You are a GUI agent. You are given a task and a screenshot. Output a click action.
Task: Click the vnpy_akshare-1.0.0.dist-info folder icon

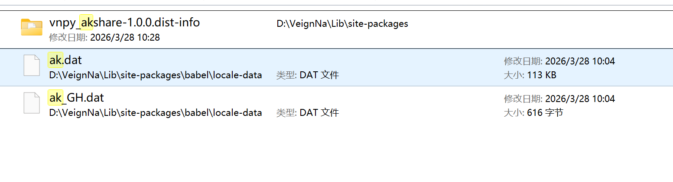click(x=32, y=27)
